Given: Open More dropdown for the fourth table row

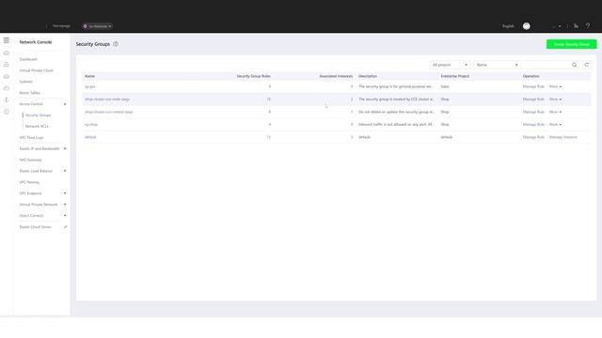Looking at the screenshot, I should (555, 125).
